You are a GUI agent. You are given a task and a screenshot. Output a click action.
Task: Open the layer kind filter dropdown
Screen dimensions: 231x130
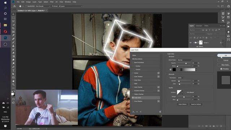click(195, 30)
